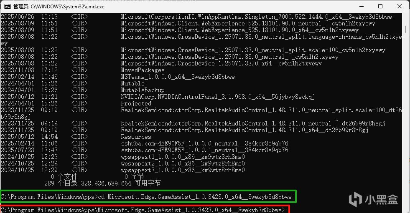Click the '289 个目录' summary text
This screenshot has width=410, height=213.
(61, 183)
